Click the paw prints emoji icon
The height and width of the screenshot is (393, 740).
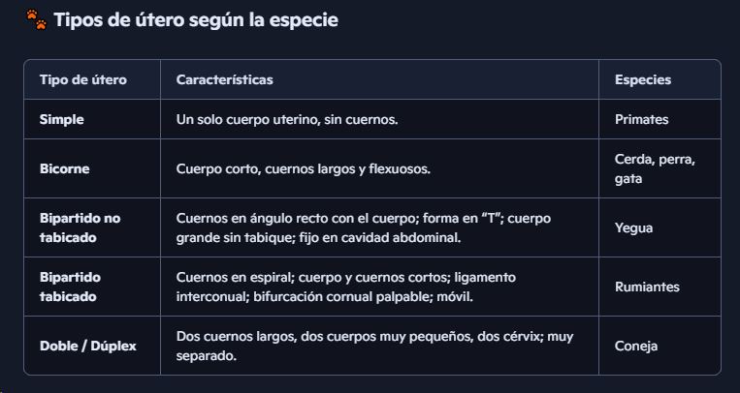[35, 20]
